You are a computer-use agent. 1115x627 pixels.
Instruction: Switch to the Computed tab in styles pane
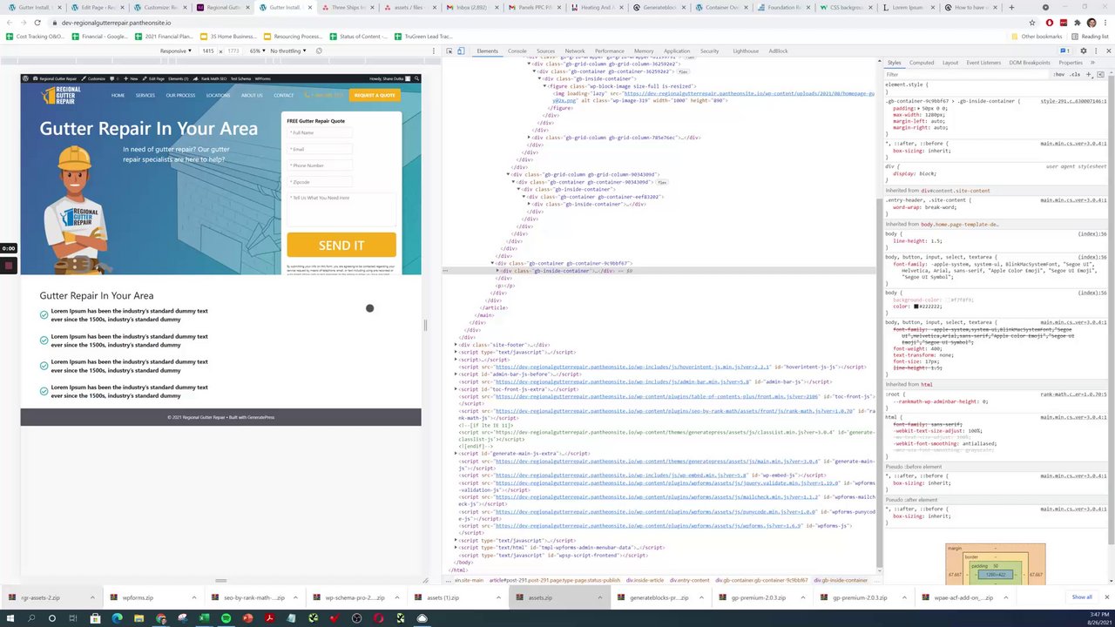click(x=922, y=63)
